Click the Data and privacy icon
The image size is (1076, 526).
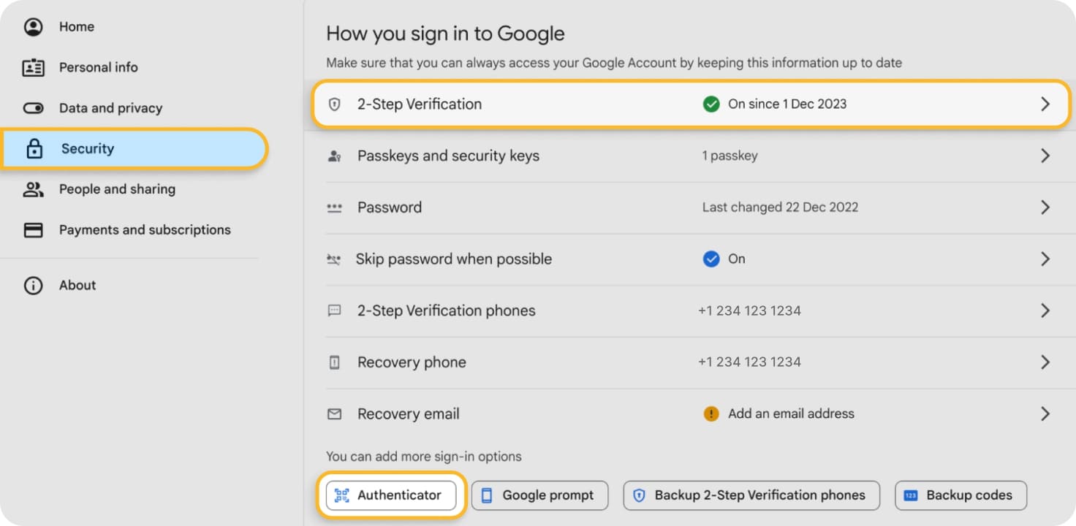(x=33, y=107)
